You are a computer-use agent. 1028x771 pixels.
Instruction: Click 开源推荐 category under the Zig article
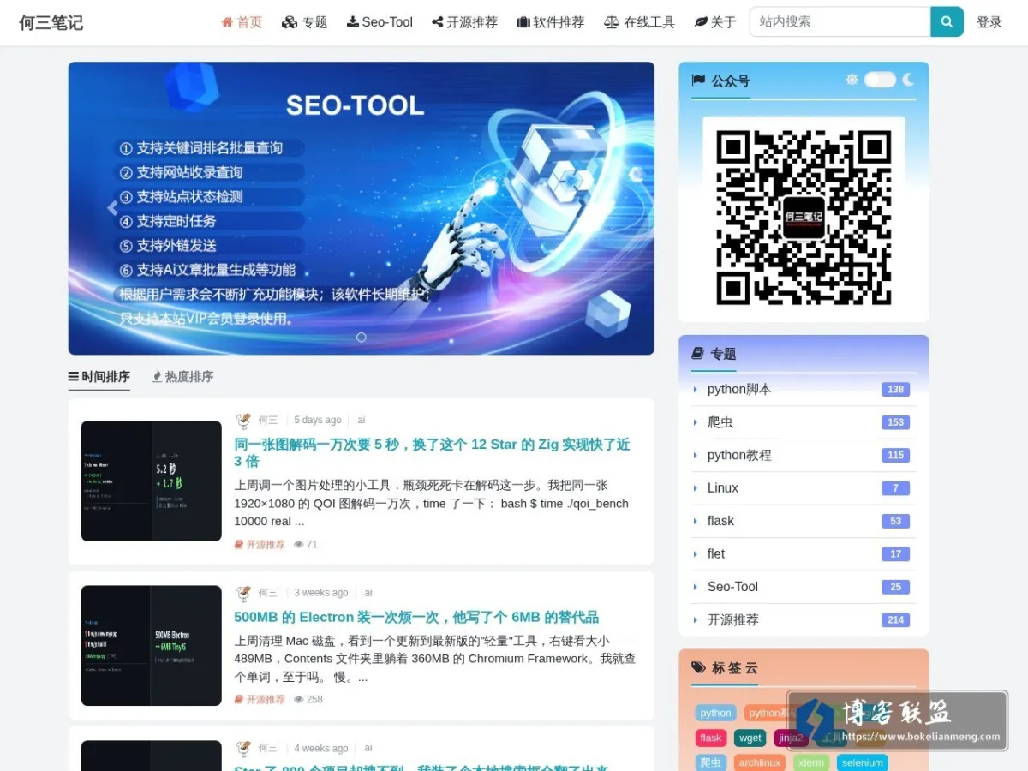[x=260, y=544]
